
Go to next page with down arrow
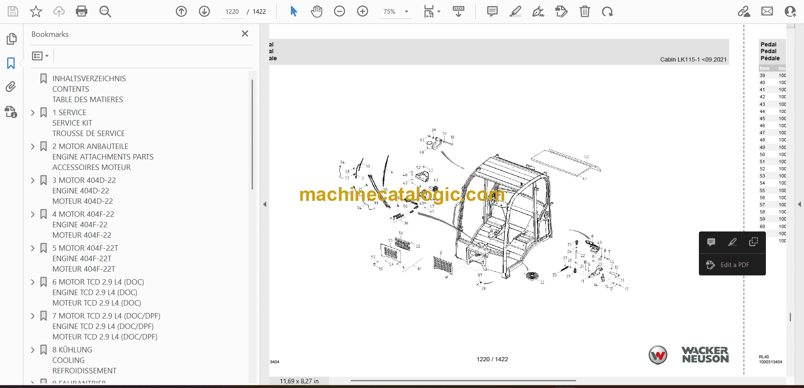pyautogui.click(x=204, y=11)
